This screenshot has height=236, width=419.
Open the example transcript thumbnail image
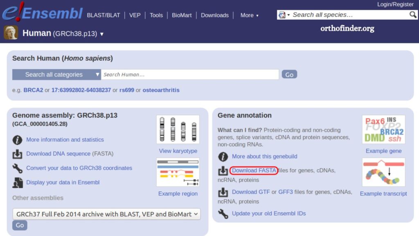[383, 172]
